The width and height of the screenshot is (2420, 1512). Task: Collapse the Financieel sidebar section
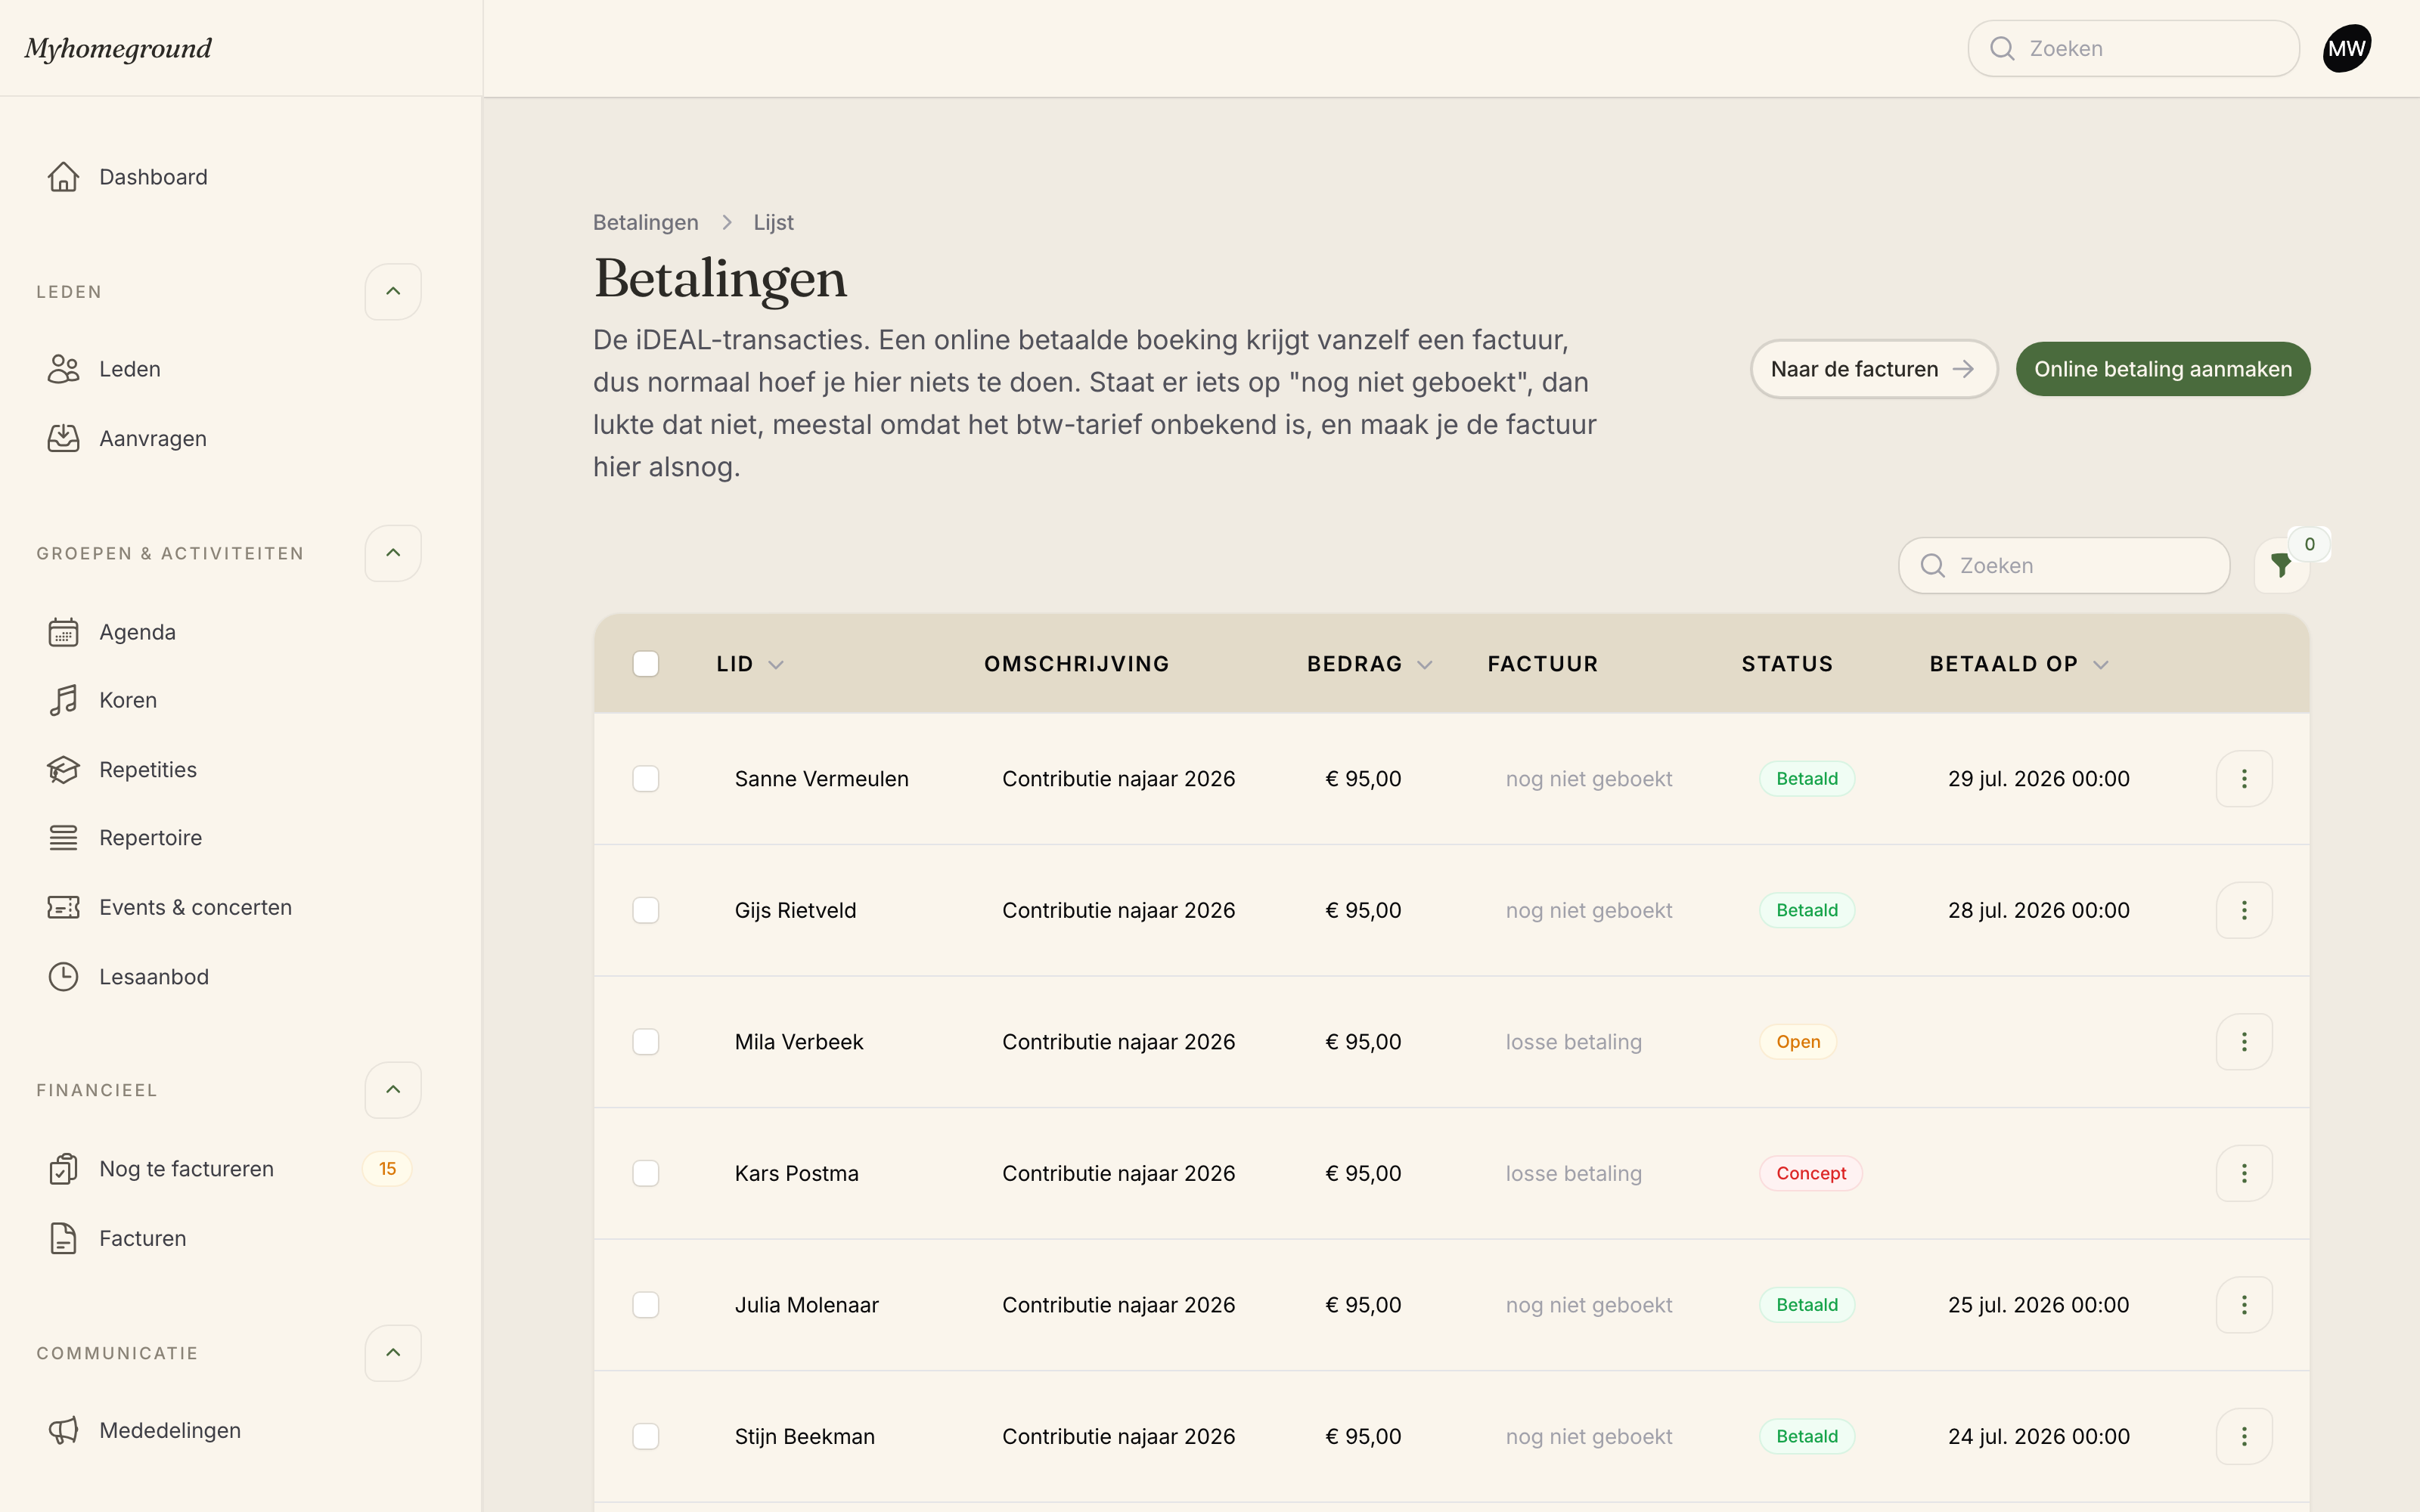pos(393,1090)
